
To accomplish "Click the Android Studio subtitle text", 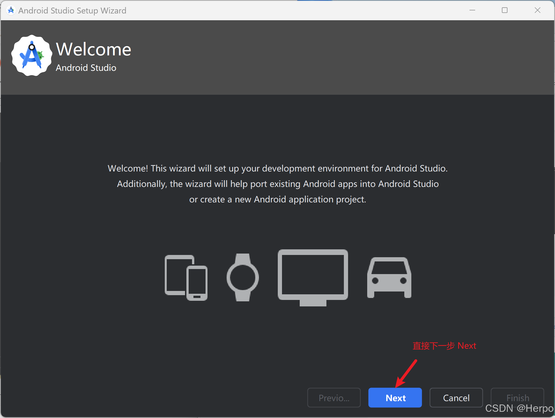I will point(86,68).
